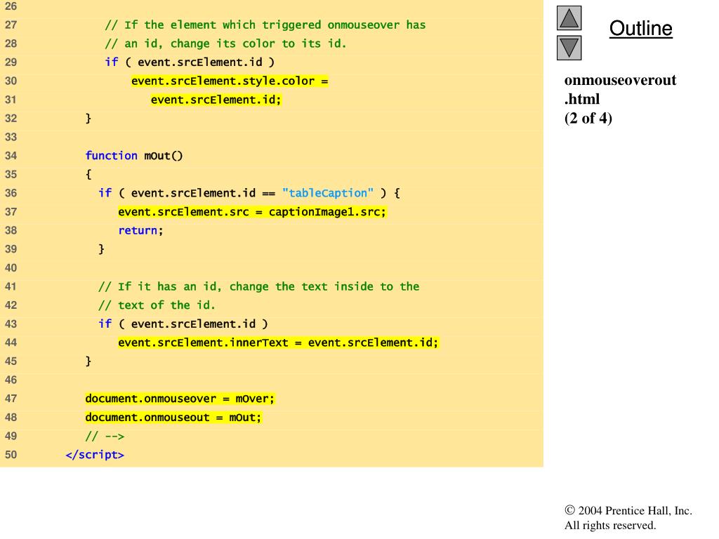The width and height of the screenshot is (719, 539).
Task: Select the onmouseoverout .html file title text
Action: pos(620,89)
